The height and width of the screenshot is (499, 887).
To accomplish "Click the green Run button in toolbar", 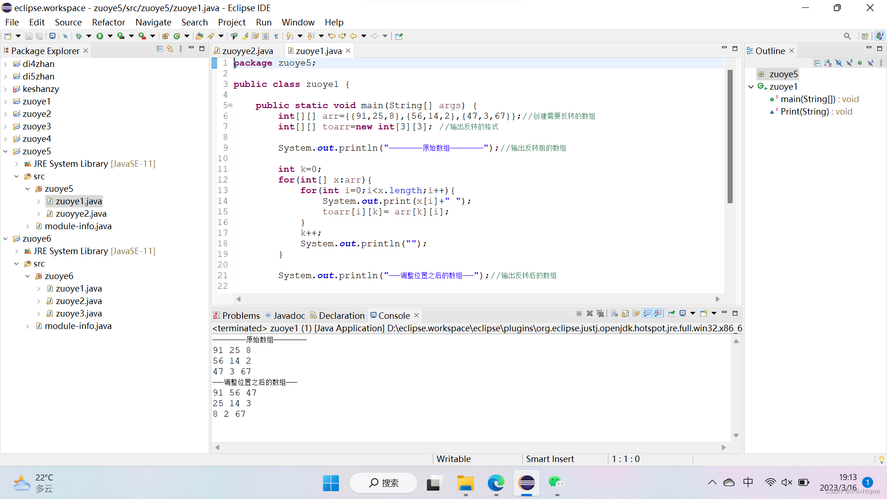I will [99, 36].
